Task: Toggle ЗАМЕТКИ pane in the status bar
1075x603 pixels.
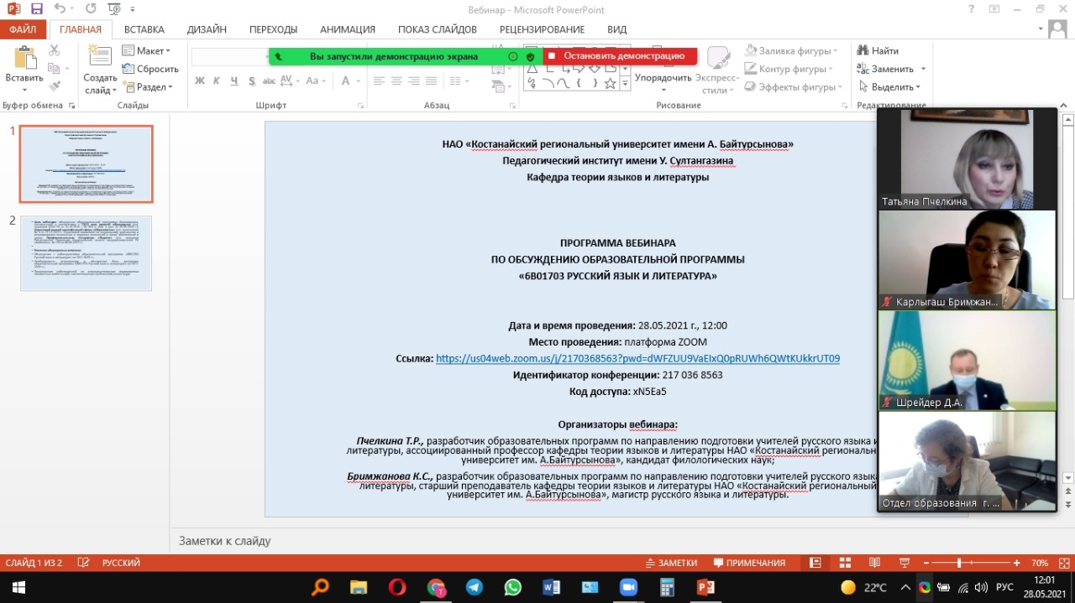Action: 671,563
